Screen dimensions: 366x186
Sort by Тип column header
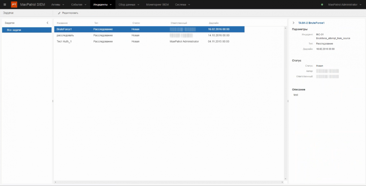96,23
